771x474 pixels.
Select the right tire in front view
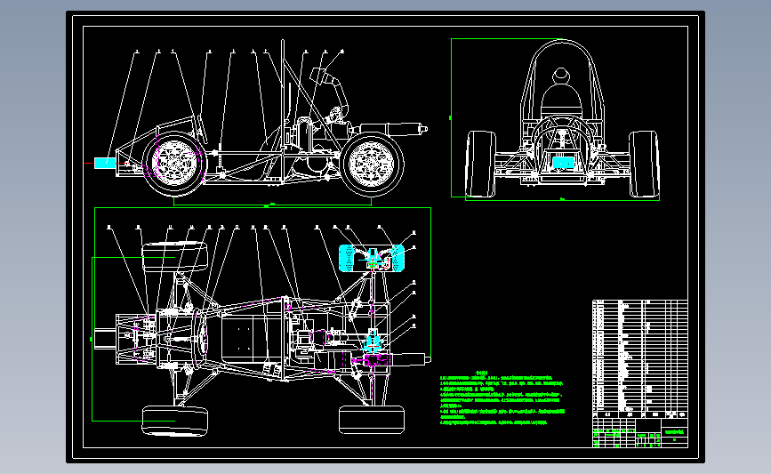[x=644, y=165]
